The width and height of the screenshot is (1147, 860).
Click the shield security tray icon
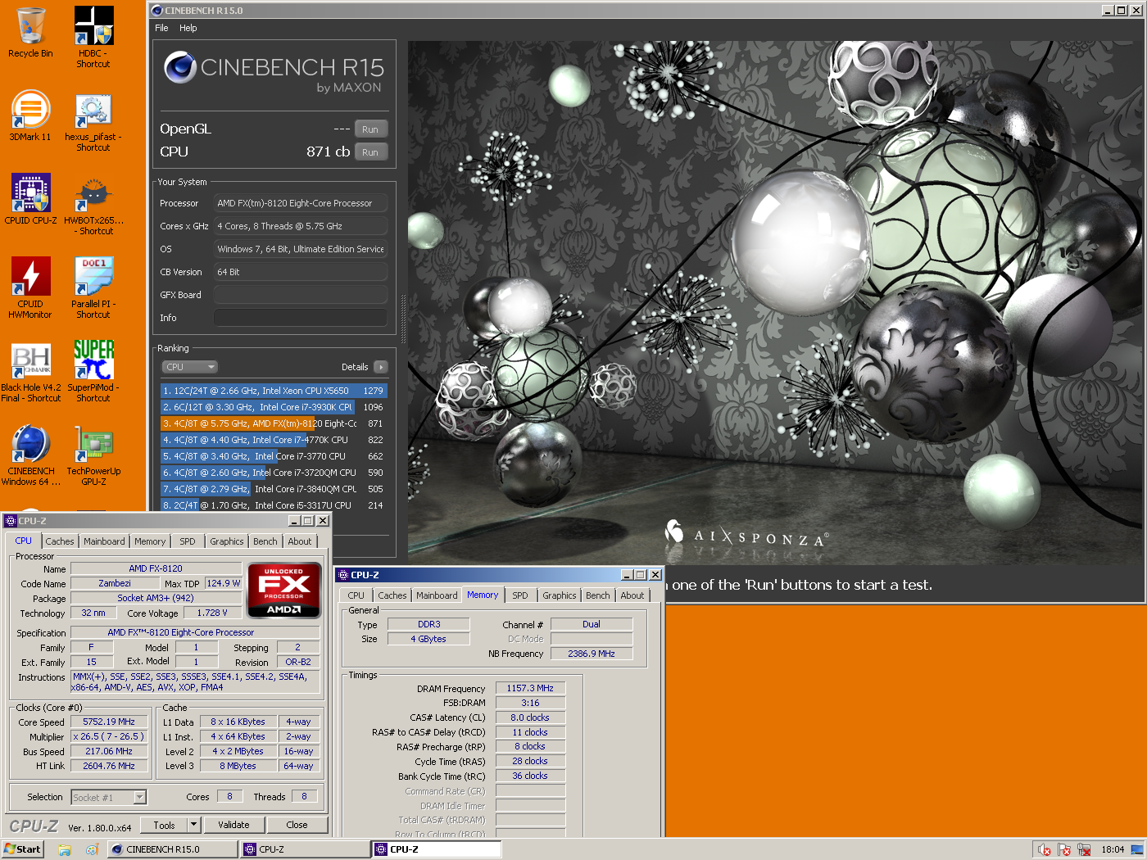pos(1064,850)
